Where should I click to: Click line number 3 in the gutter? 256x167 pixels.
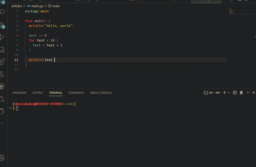pos(17,21)
